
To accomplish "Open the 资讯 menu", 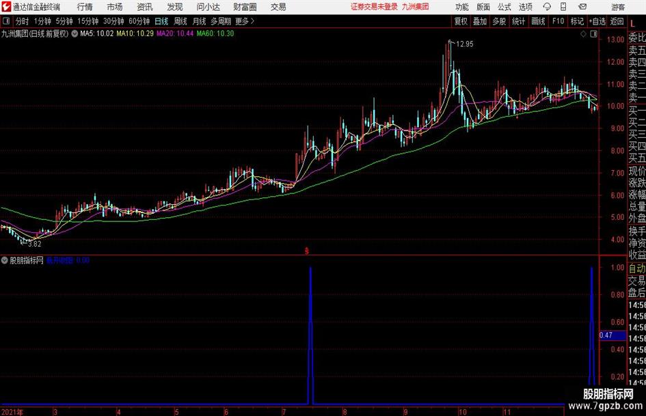I will [145, 7].
